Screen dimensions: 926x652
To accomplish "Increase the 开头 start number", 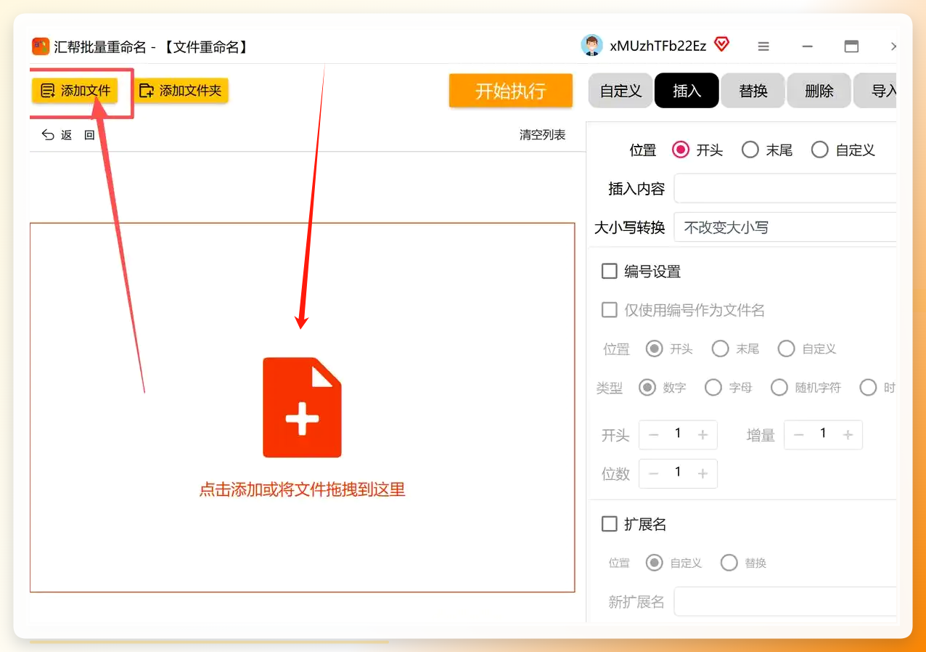I will 702,435.
